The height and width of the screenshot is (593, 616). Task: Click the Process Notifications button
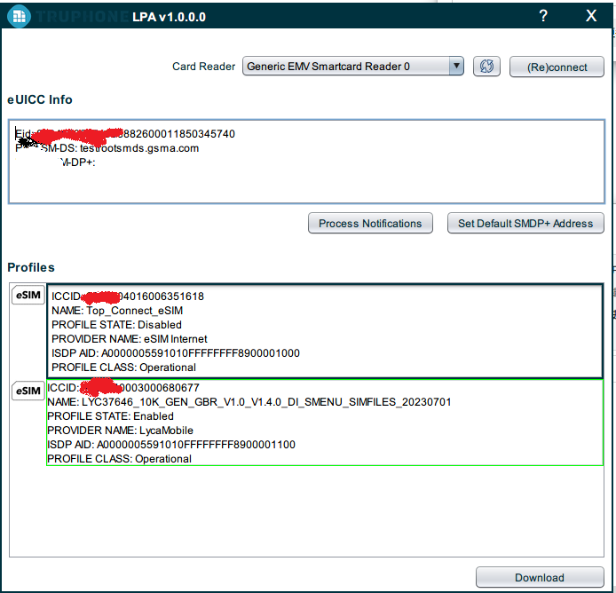click(370, 223)
